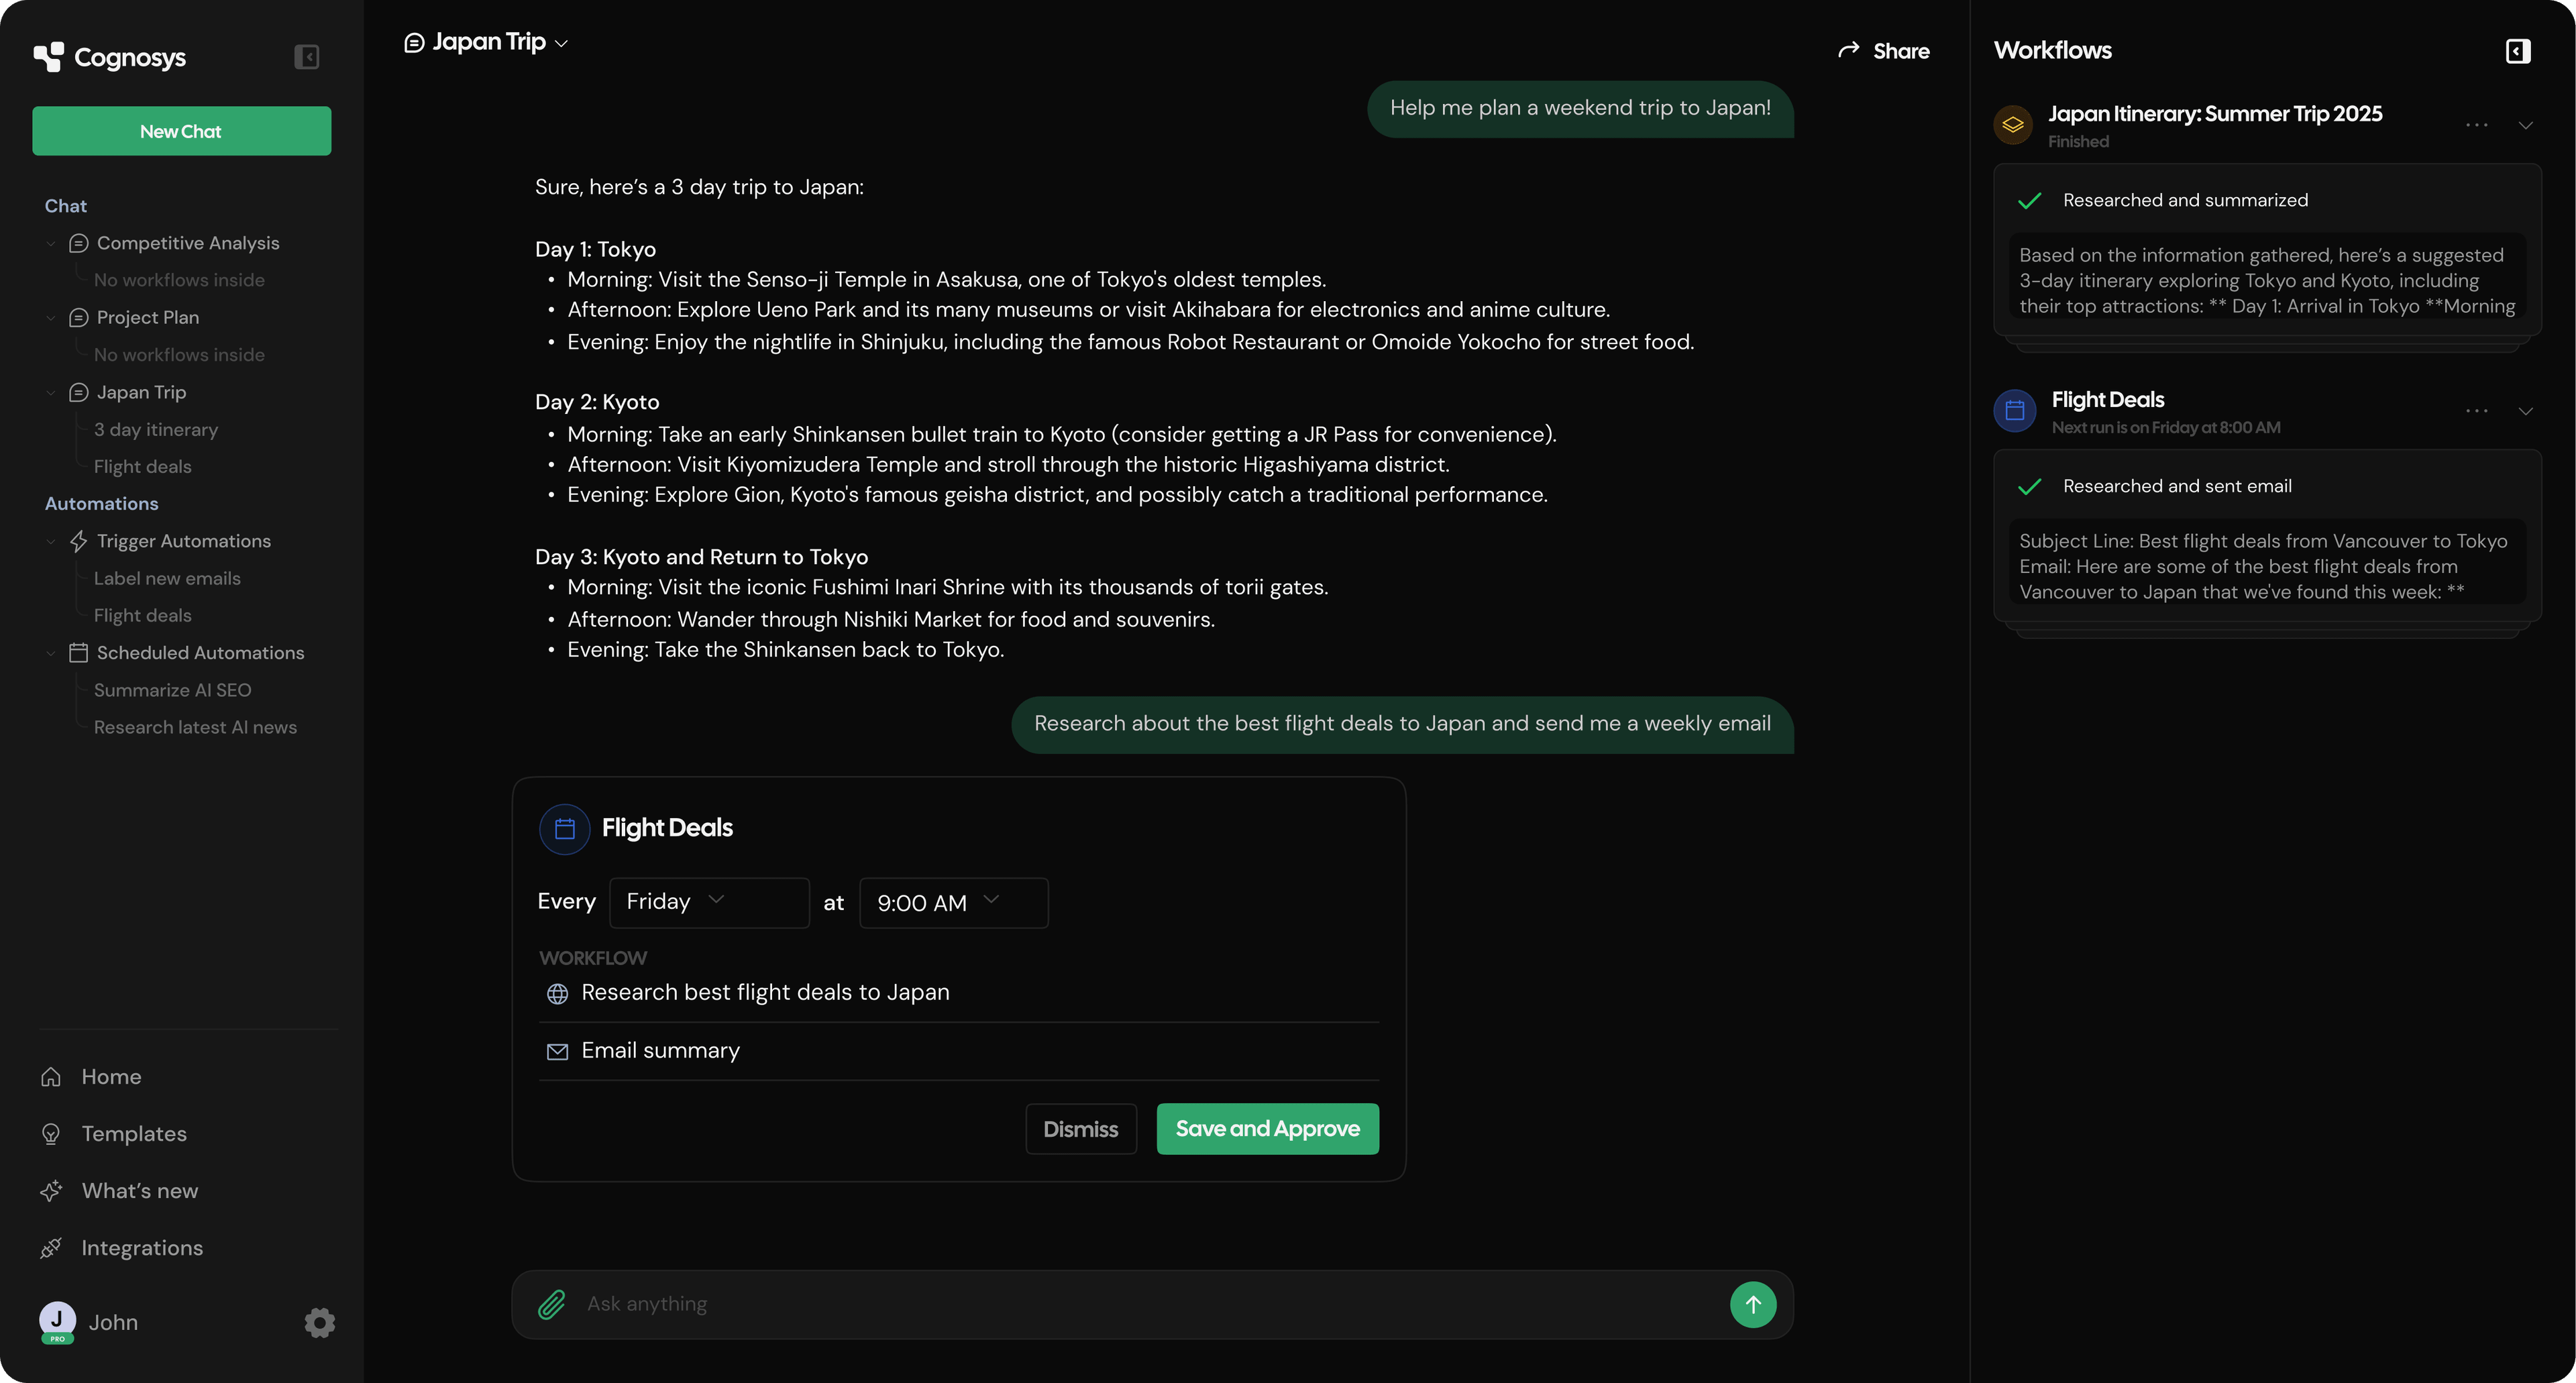The height and width of the screenshot is (1383, 2576).
Task: Click the settings gear next to John
Action: [x=319, y=1322]
